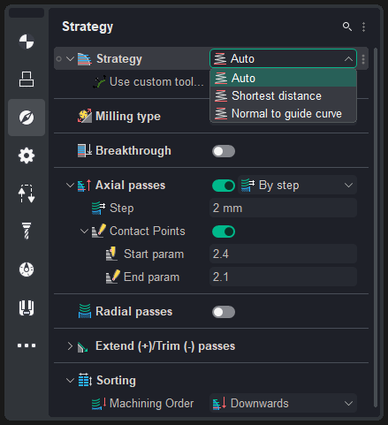Click the Machining Order icon
The height and width of the screenshot is (425, 388).
click(x=99, y=403)
